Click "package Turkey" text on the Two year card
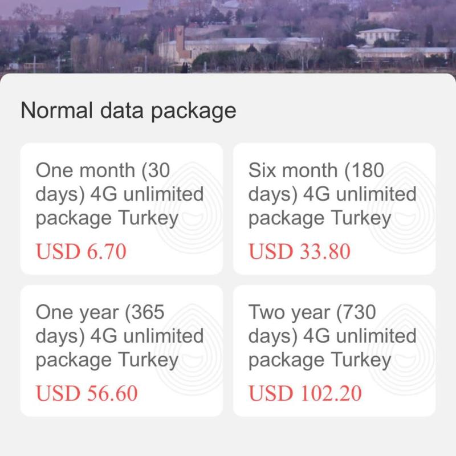The height and width of the screenshot is (456, 456). 320,360
